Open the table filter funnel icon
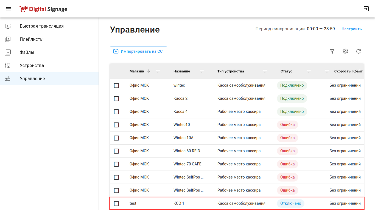375x210 pixels. point(332,51)
